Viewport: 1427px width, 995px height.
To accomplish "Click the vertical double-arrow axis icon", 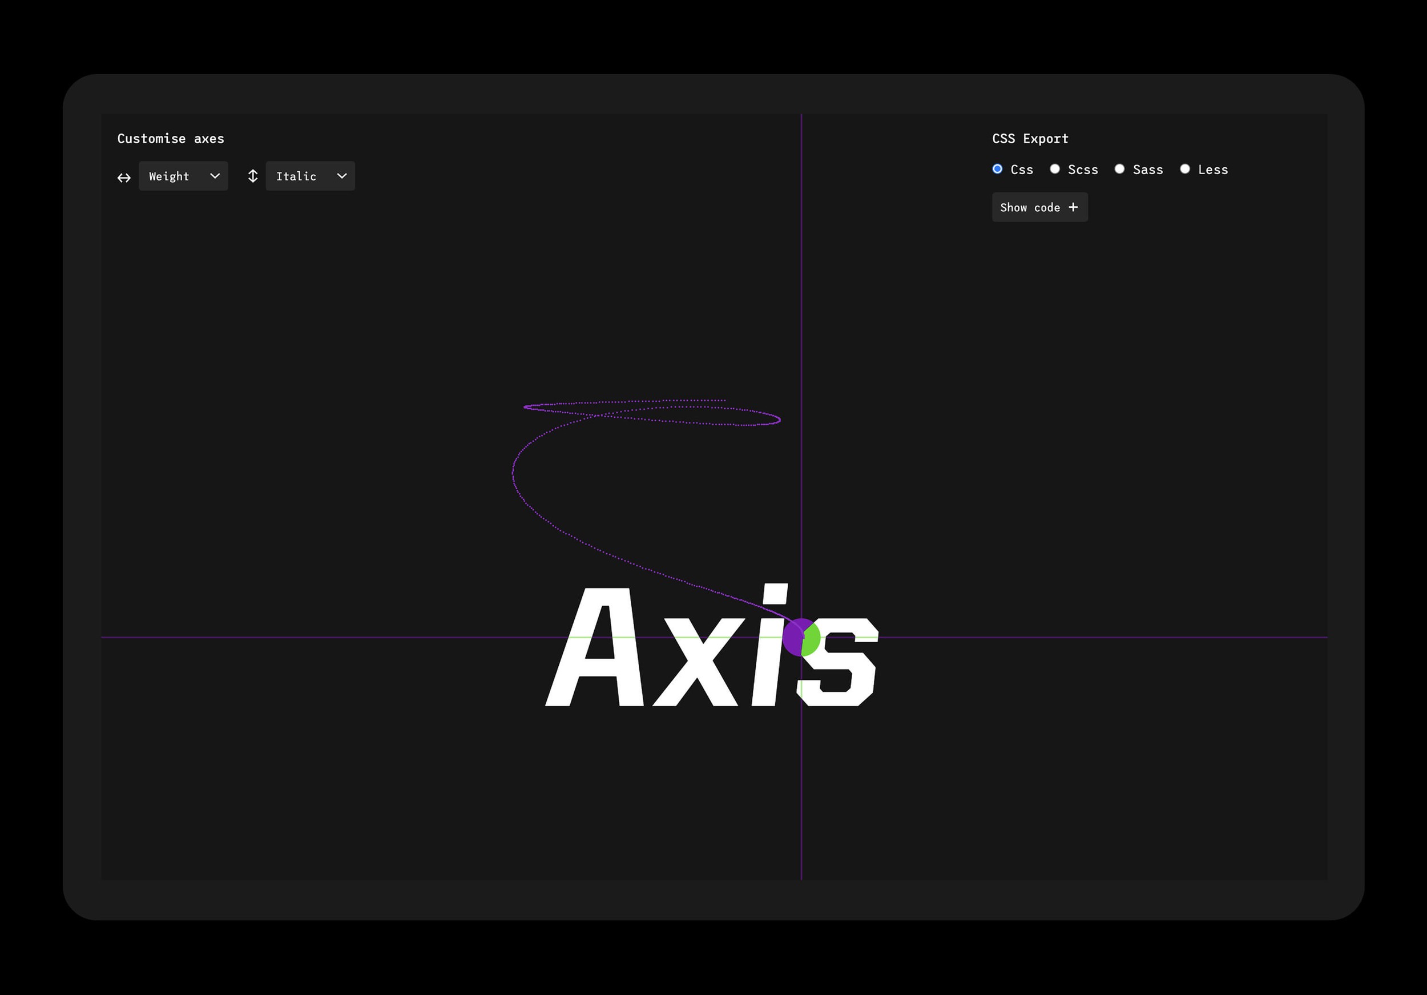I will (x=252, y=176).
